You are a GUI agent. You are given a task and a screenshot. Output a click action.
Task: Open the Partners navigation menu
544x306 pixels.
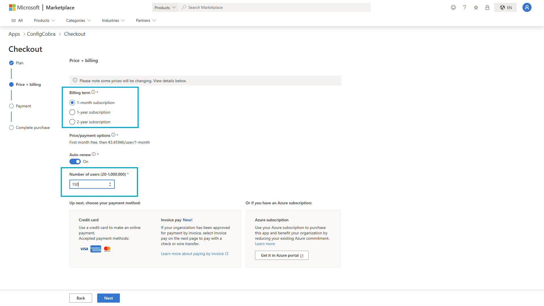[x=146, y=20]
